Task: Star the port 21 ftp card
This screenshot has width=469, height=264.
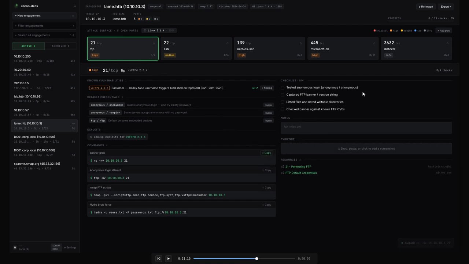Action: (x=154, y=43)
